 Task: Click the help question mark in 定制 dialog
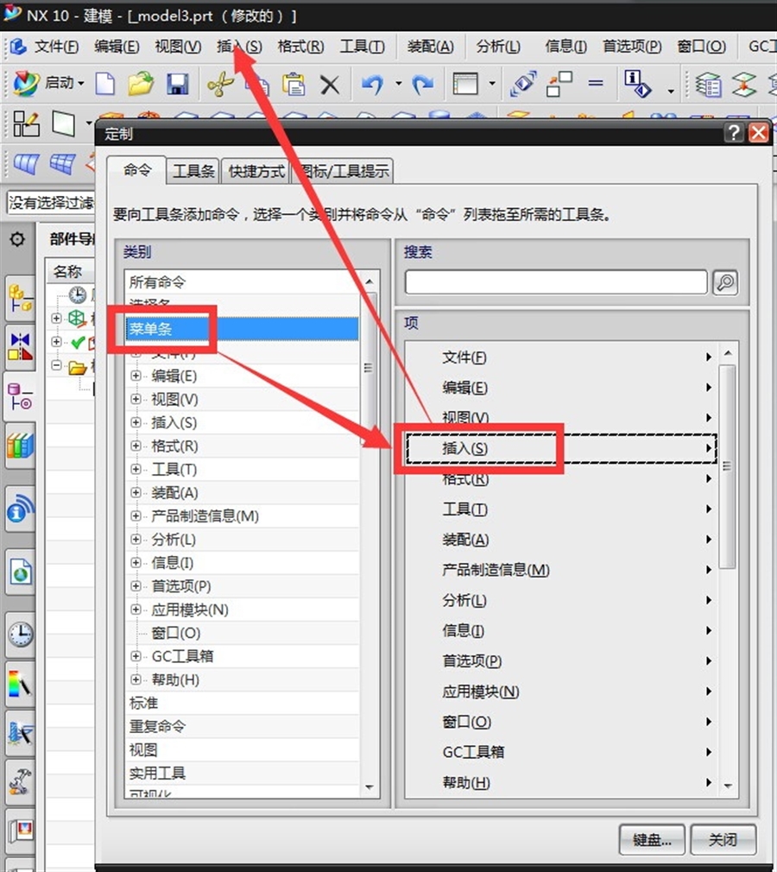(x=734, y=133)
